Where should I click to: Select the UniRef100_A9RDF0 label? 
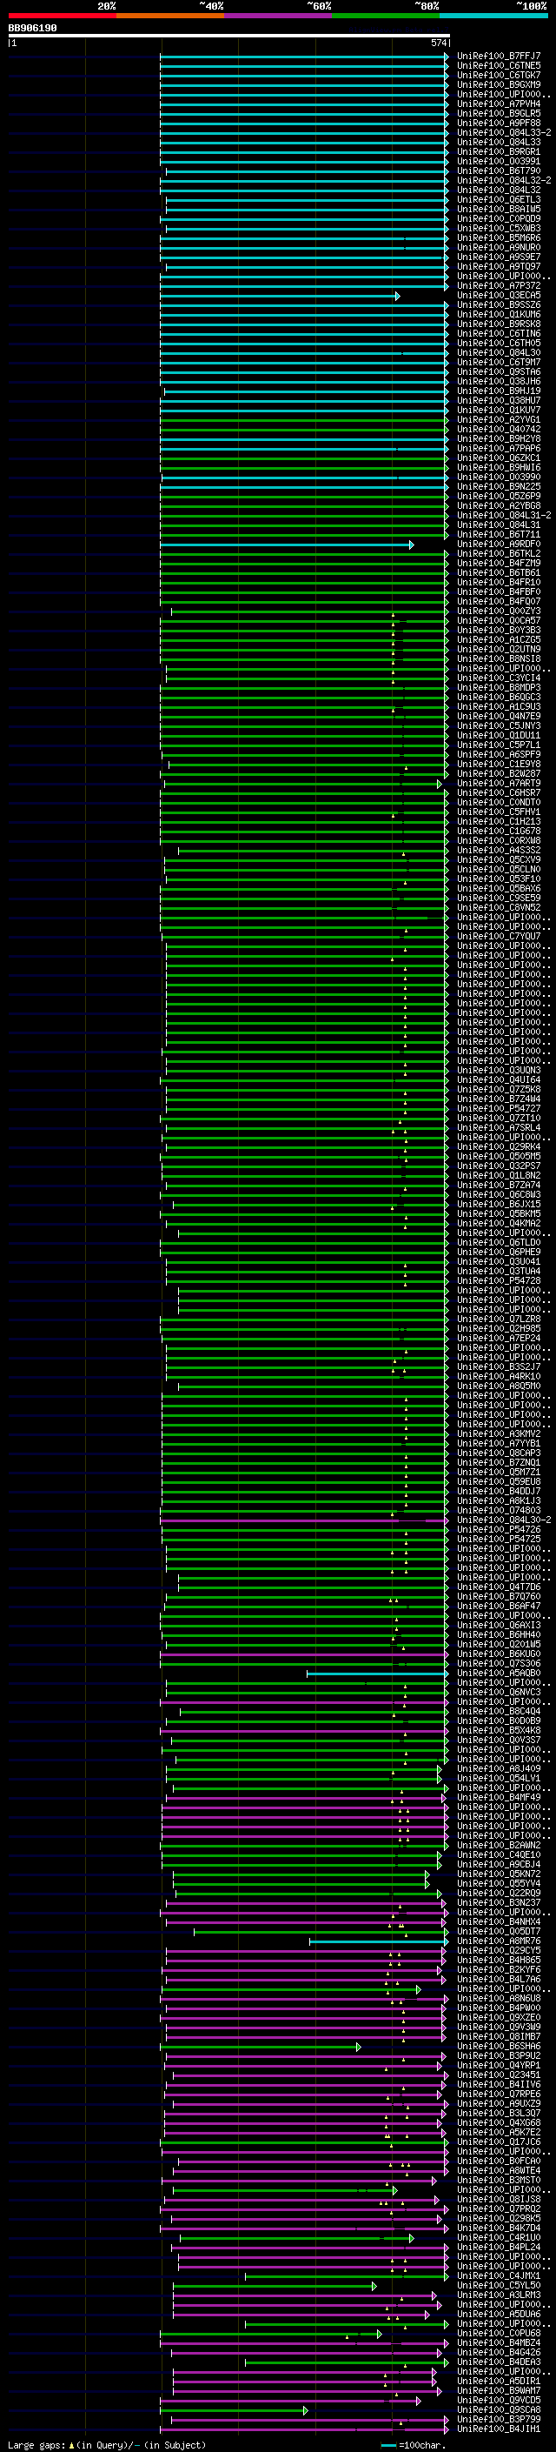tap(499, 545)
